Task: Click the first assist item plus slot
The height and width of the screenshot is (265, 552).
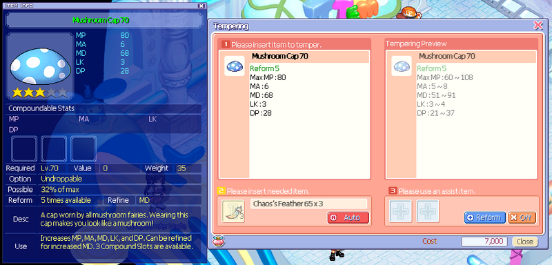Action: (x=401, y=211)
